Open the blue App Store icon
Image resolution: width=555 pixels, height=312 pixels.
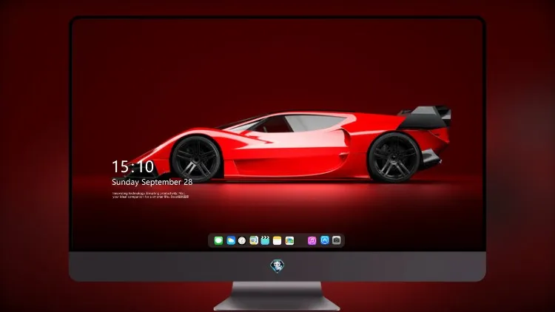(325, 240)
